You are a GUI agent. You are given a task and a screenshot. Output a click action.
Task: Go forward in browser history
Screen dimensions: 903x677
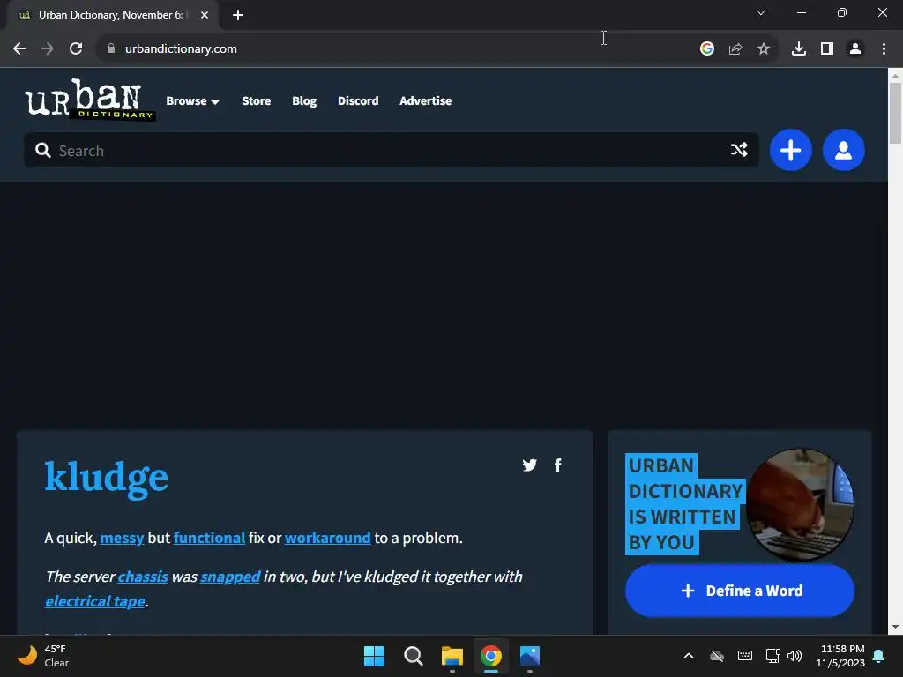click(48, 49)
